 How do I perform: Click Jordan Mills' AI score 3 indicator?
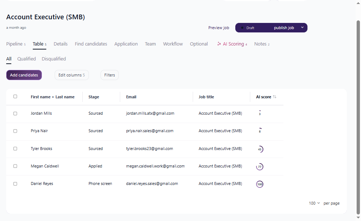click(x=260, y=113)
